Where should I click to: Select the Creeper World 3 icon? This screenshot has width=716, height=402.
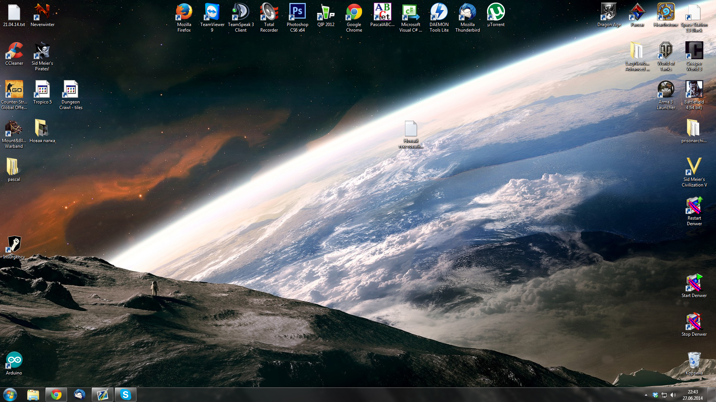(x=694, y=56)
